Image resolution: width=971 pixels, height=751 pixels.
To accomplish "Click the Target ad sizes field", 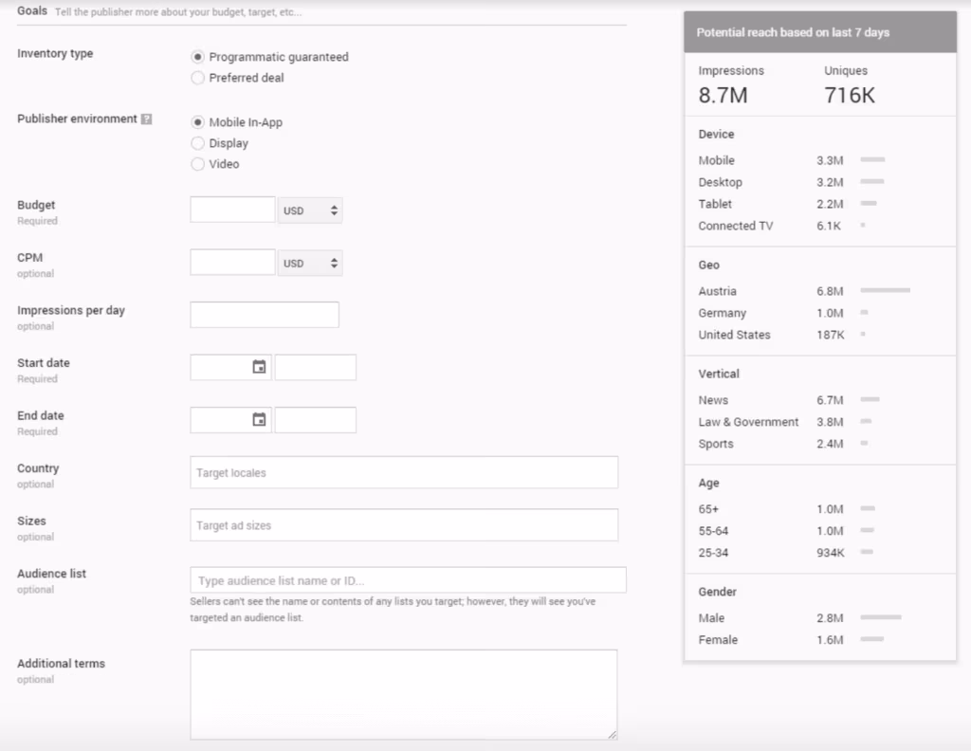I will pyautogui.click(x=404, y=525).
